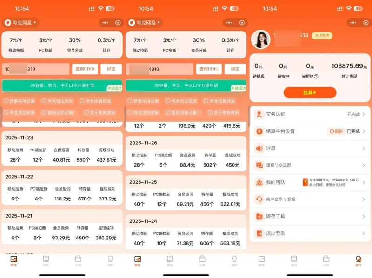372x278 pixels.
Task: Click the 刷新 refresh button
Action: point(336,131)
